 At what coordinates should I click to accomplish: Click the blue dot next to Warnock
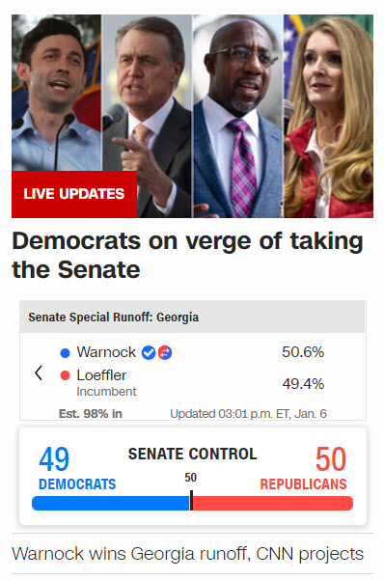(65, 353)
